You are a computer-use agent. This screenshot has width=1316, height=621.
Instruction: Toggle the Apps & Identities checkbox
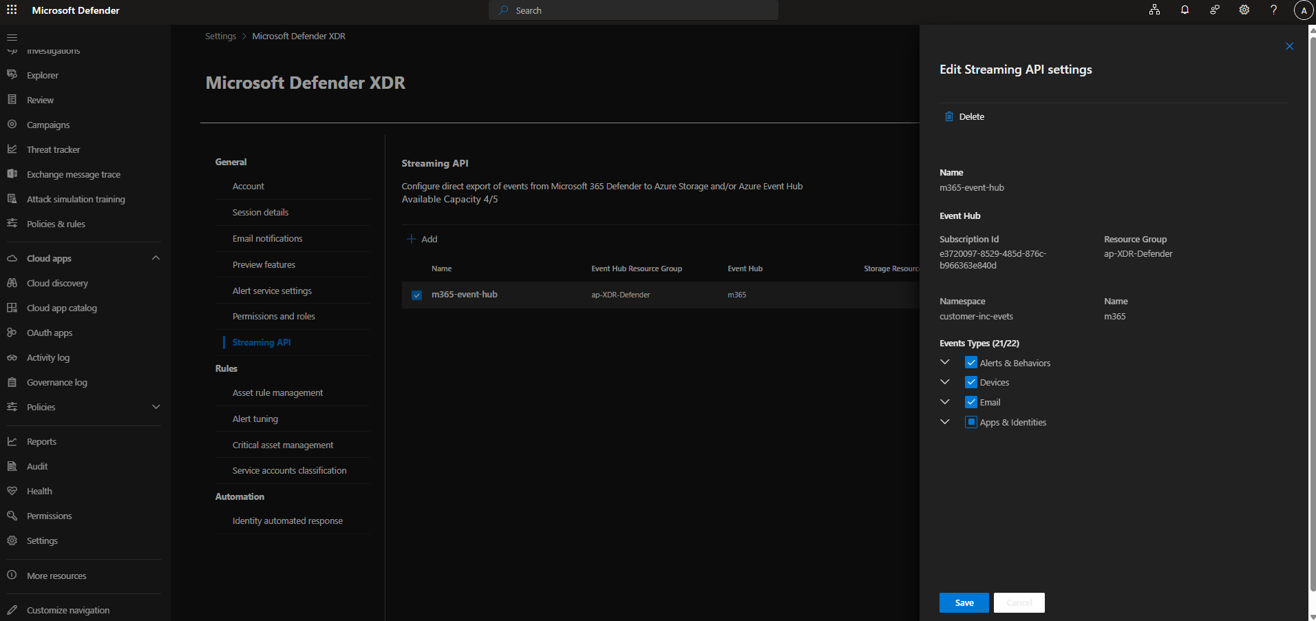click(971, 422)
